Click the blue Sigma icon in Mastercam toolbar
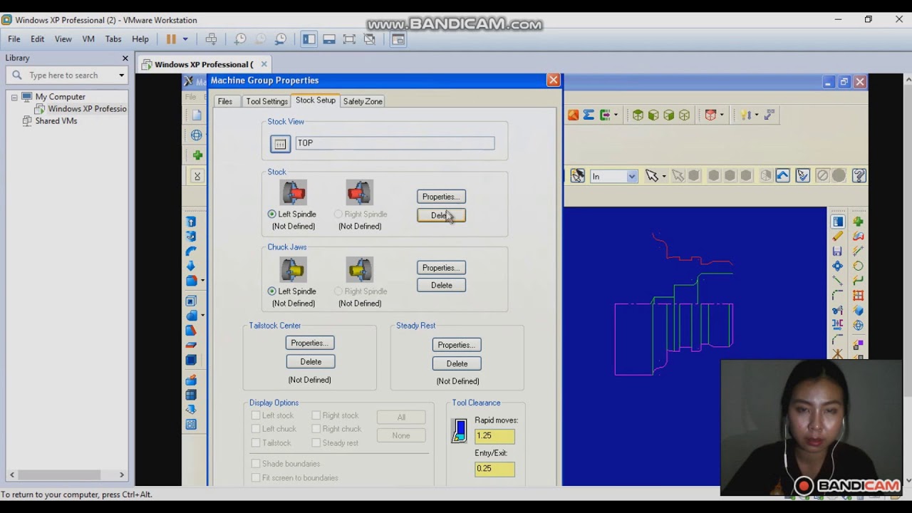Image resolution: width=912 pixels, height=513 pixels. point(589,115)
